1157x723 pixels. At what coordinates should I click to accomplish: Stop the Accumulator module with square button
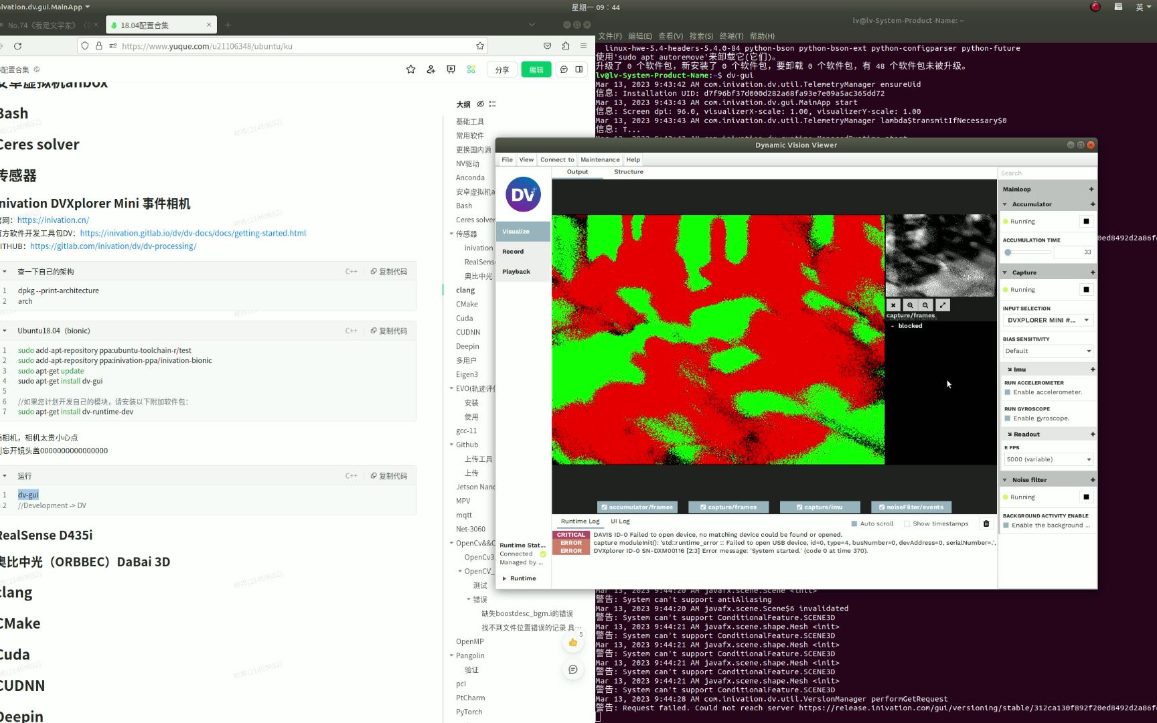[x=1086, y=222]
